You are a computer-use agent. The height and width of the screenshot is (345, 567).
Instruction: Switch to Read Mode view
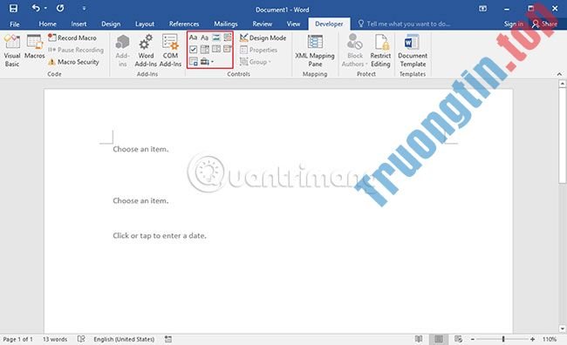coord(419,339)
